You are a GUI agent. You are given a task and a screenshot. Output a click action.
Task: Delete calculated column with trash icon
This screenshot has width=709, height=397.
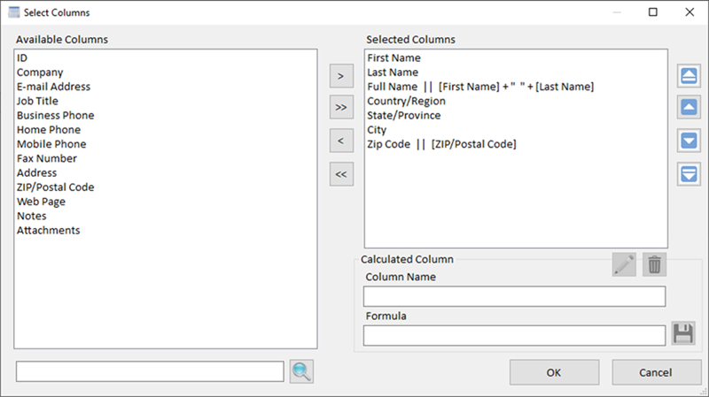(x=654, y=264)
